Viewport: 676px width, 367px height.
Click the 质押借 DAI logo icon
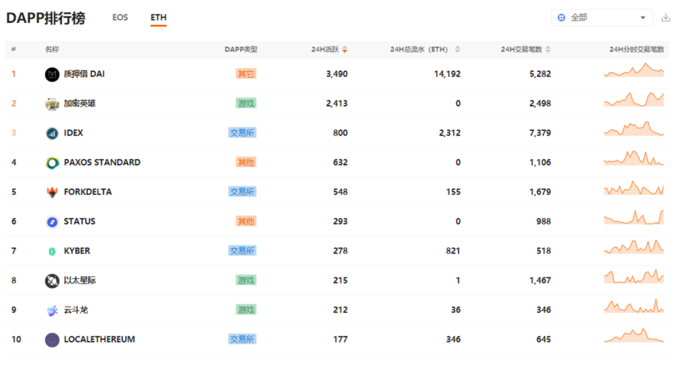click(x=52, y=75)
